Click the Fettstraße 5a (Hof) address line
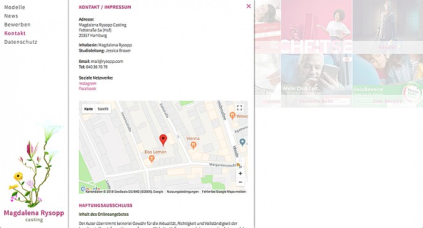The height and width of the screenshot is (228, 423). coord(95,30)
